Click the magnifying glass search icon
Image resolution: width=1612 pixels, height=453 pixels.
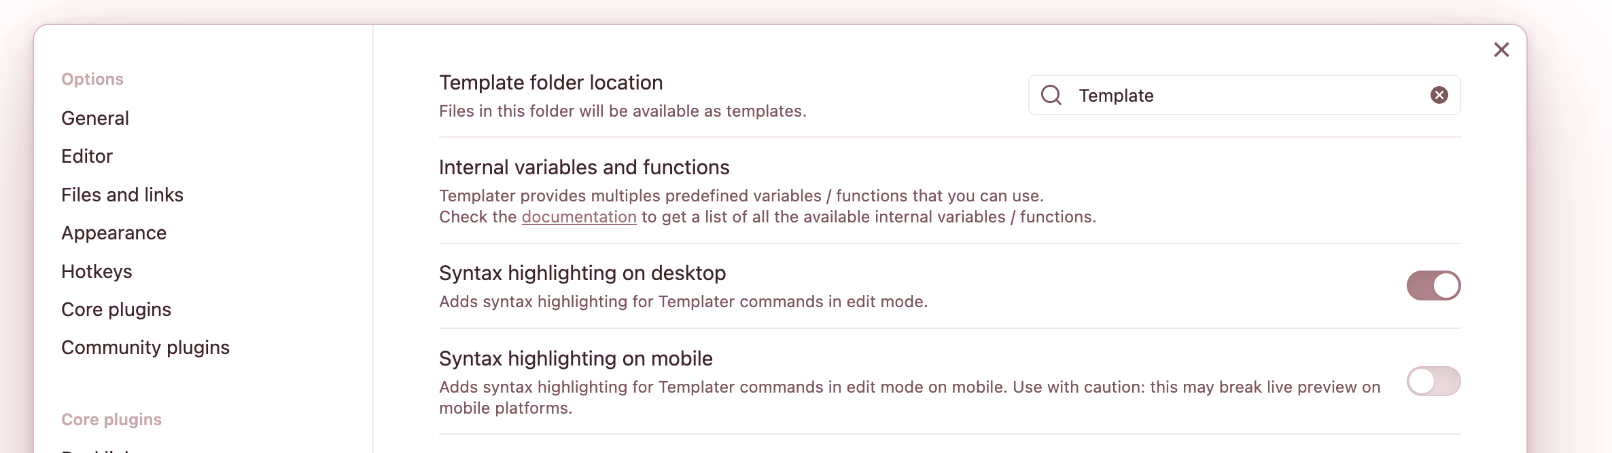click(1051, 96)
